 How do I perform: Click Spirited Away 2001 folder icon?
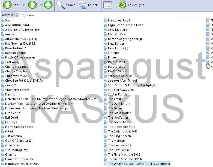coord(105,90)
